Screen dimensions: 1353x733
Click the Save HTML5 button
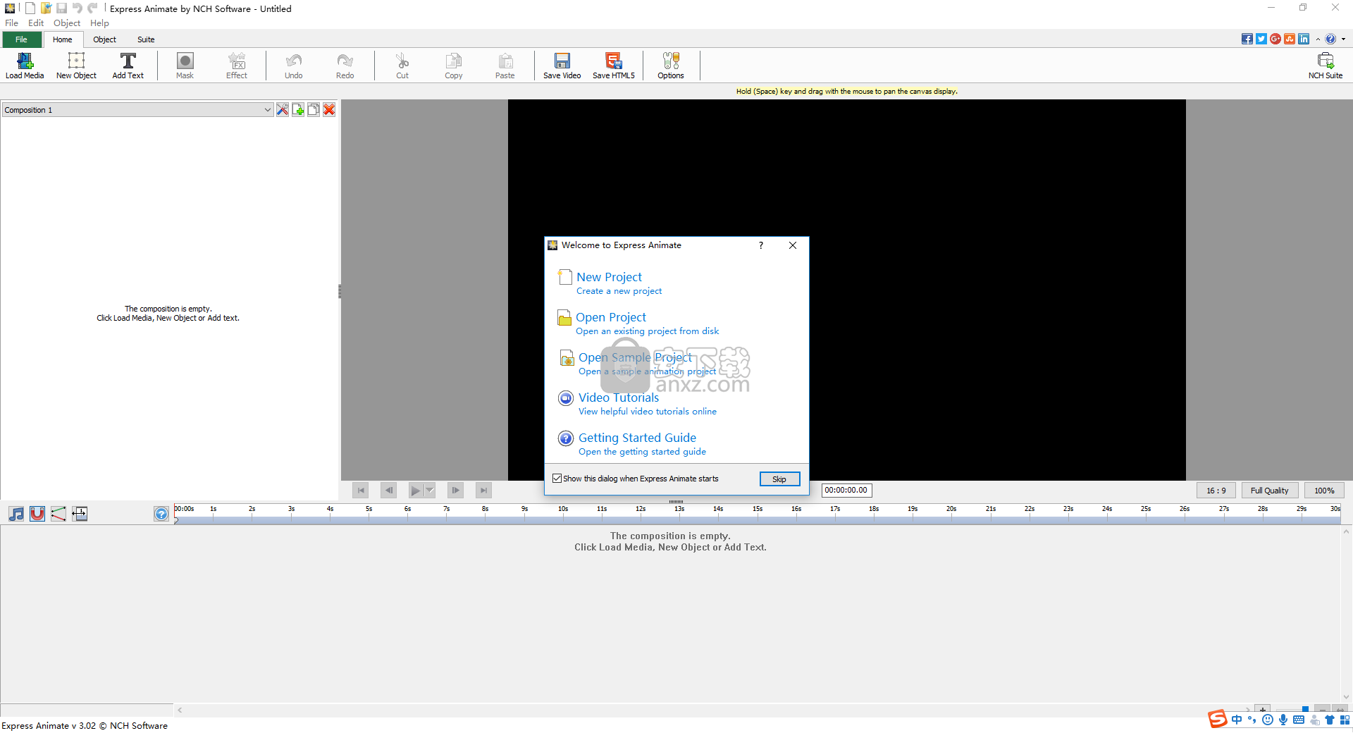(x=613, y=66)
